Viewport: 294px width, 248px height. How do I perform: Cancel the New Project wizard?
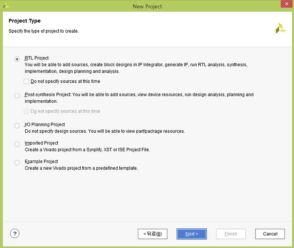(x=270, y=234)
